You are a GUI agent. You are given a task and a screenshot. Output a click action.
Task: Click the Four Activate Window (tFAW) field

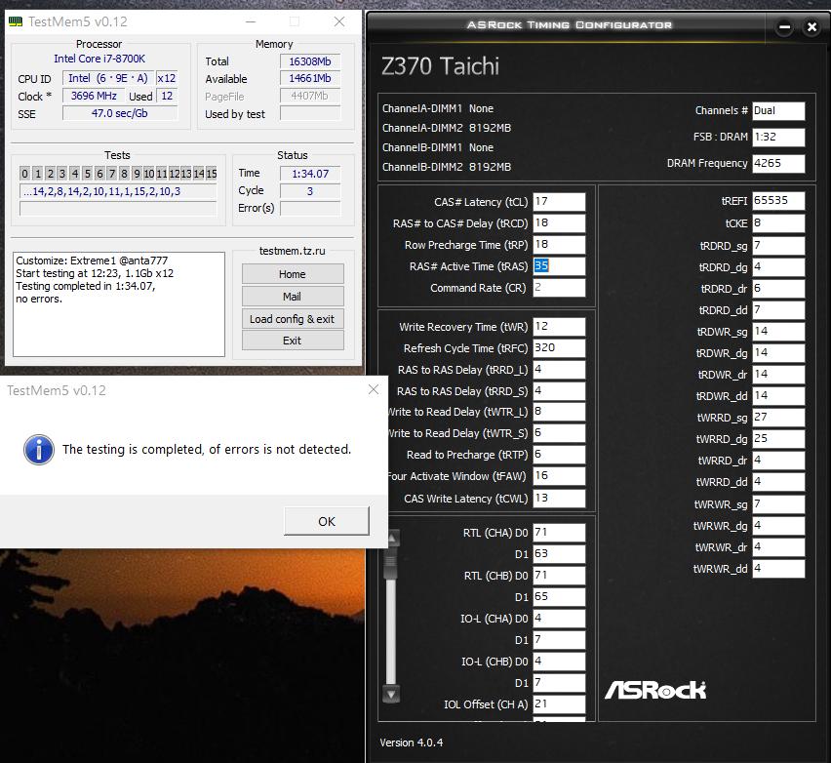pos(559,476)
